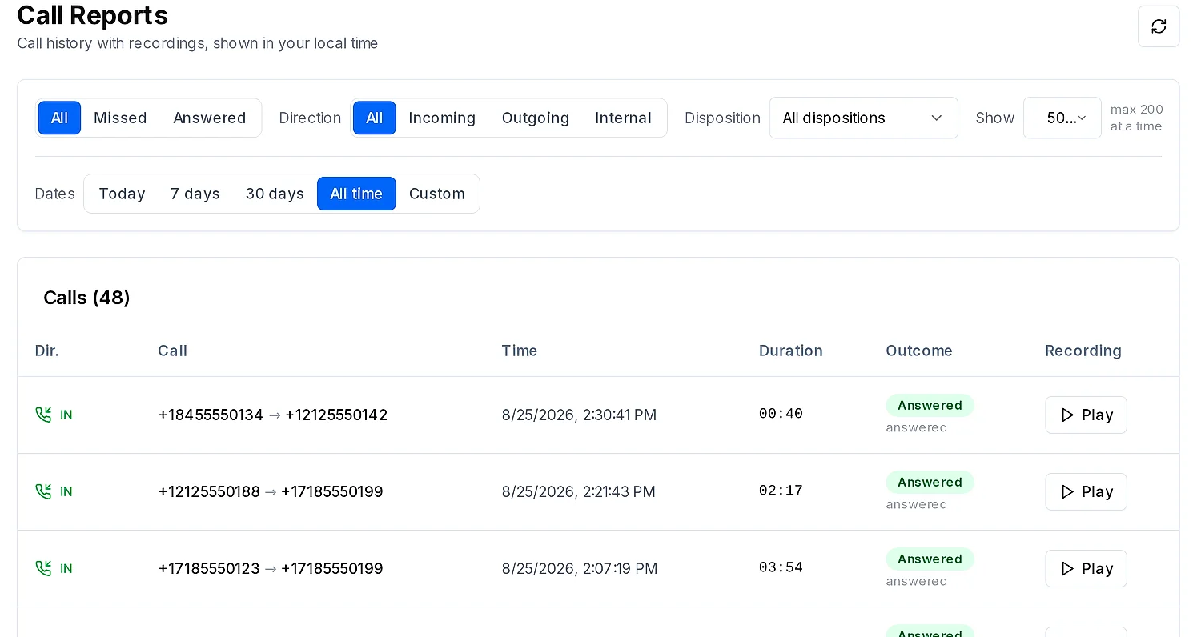
Task: Show only Internal calls
Action: (623, 118)
